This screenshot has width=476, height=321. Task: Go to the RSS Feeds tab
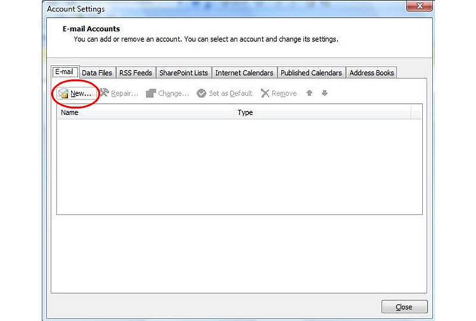136,73
